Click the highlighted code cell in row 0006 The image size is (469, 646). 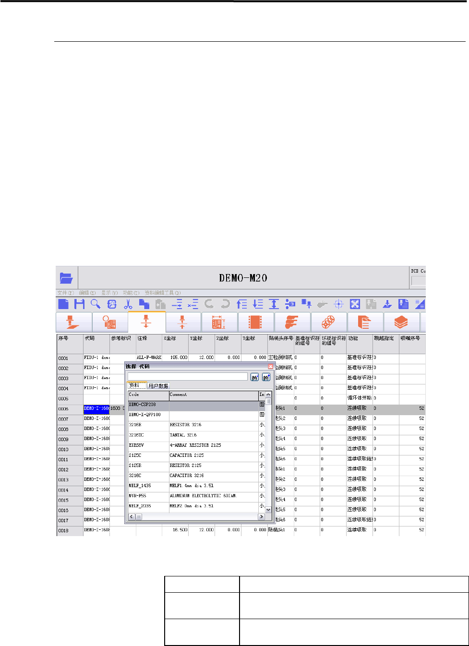tap(96, 409)
